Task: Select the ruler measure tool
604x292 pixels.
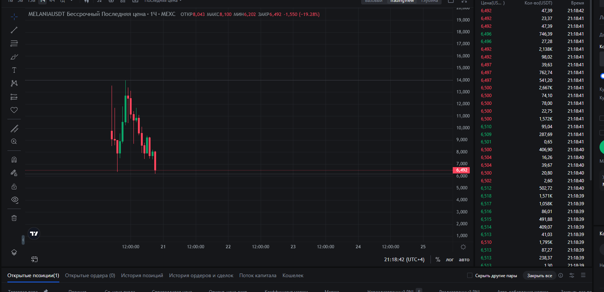Action: (14, 129)
